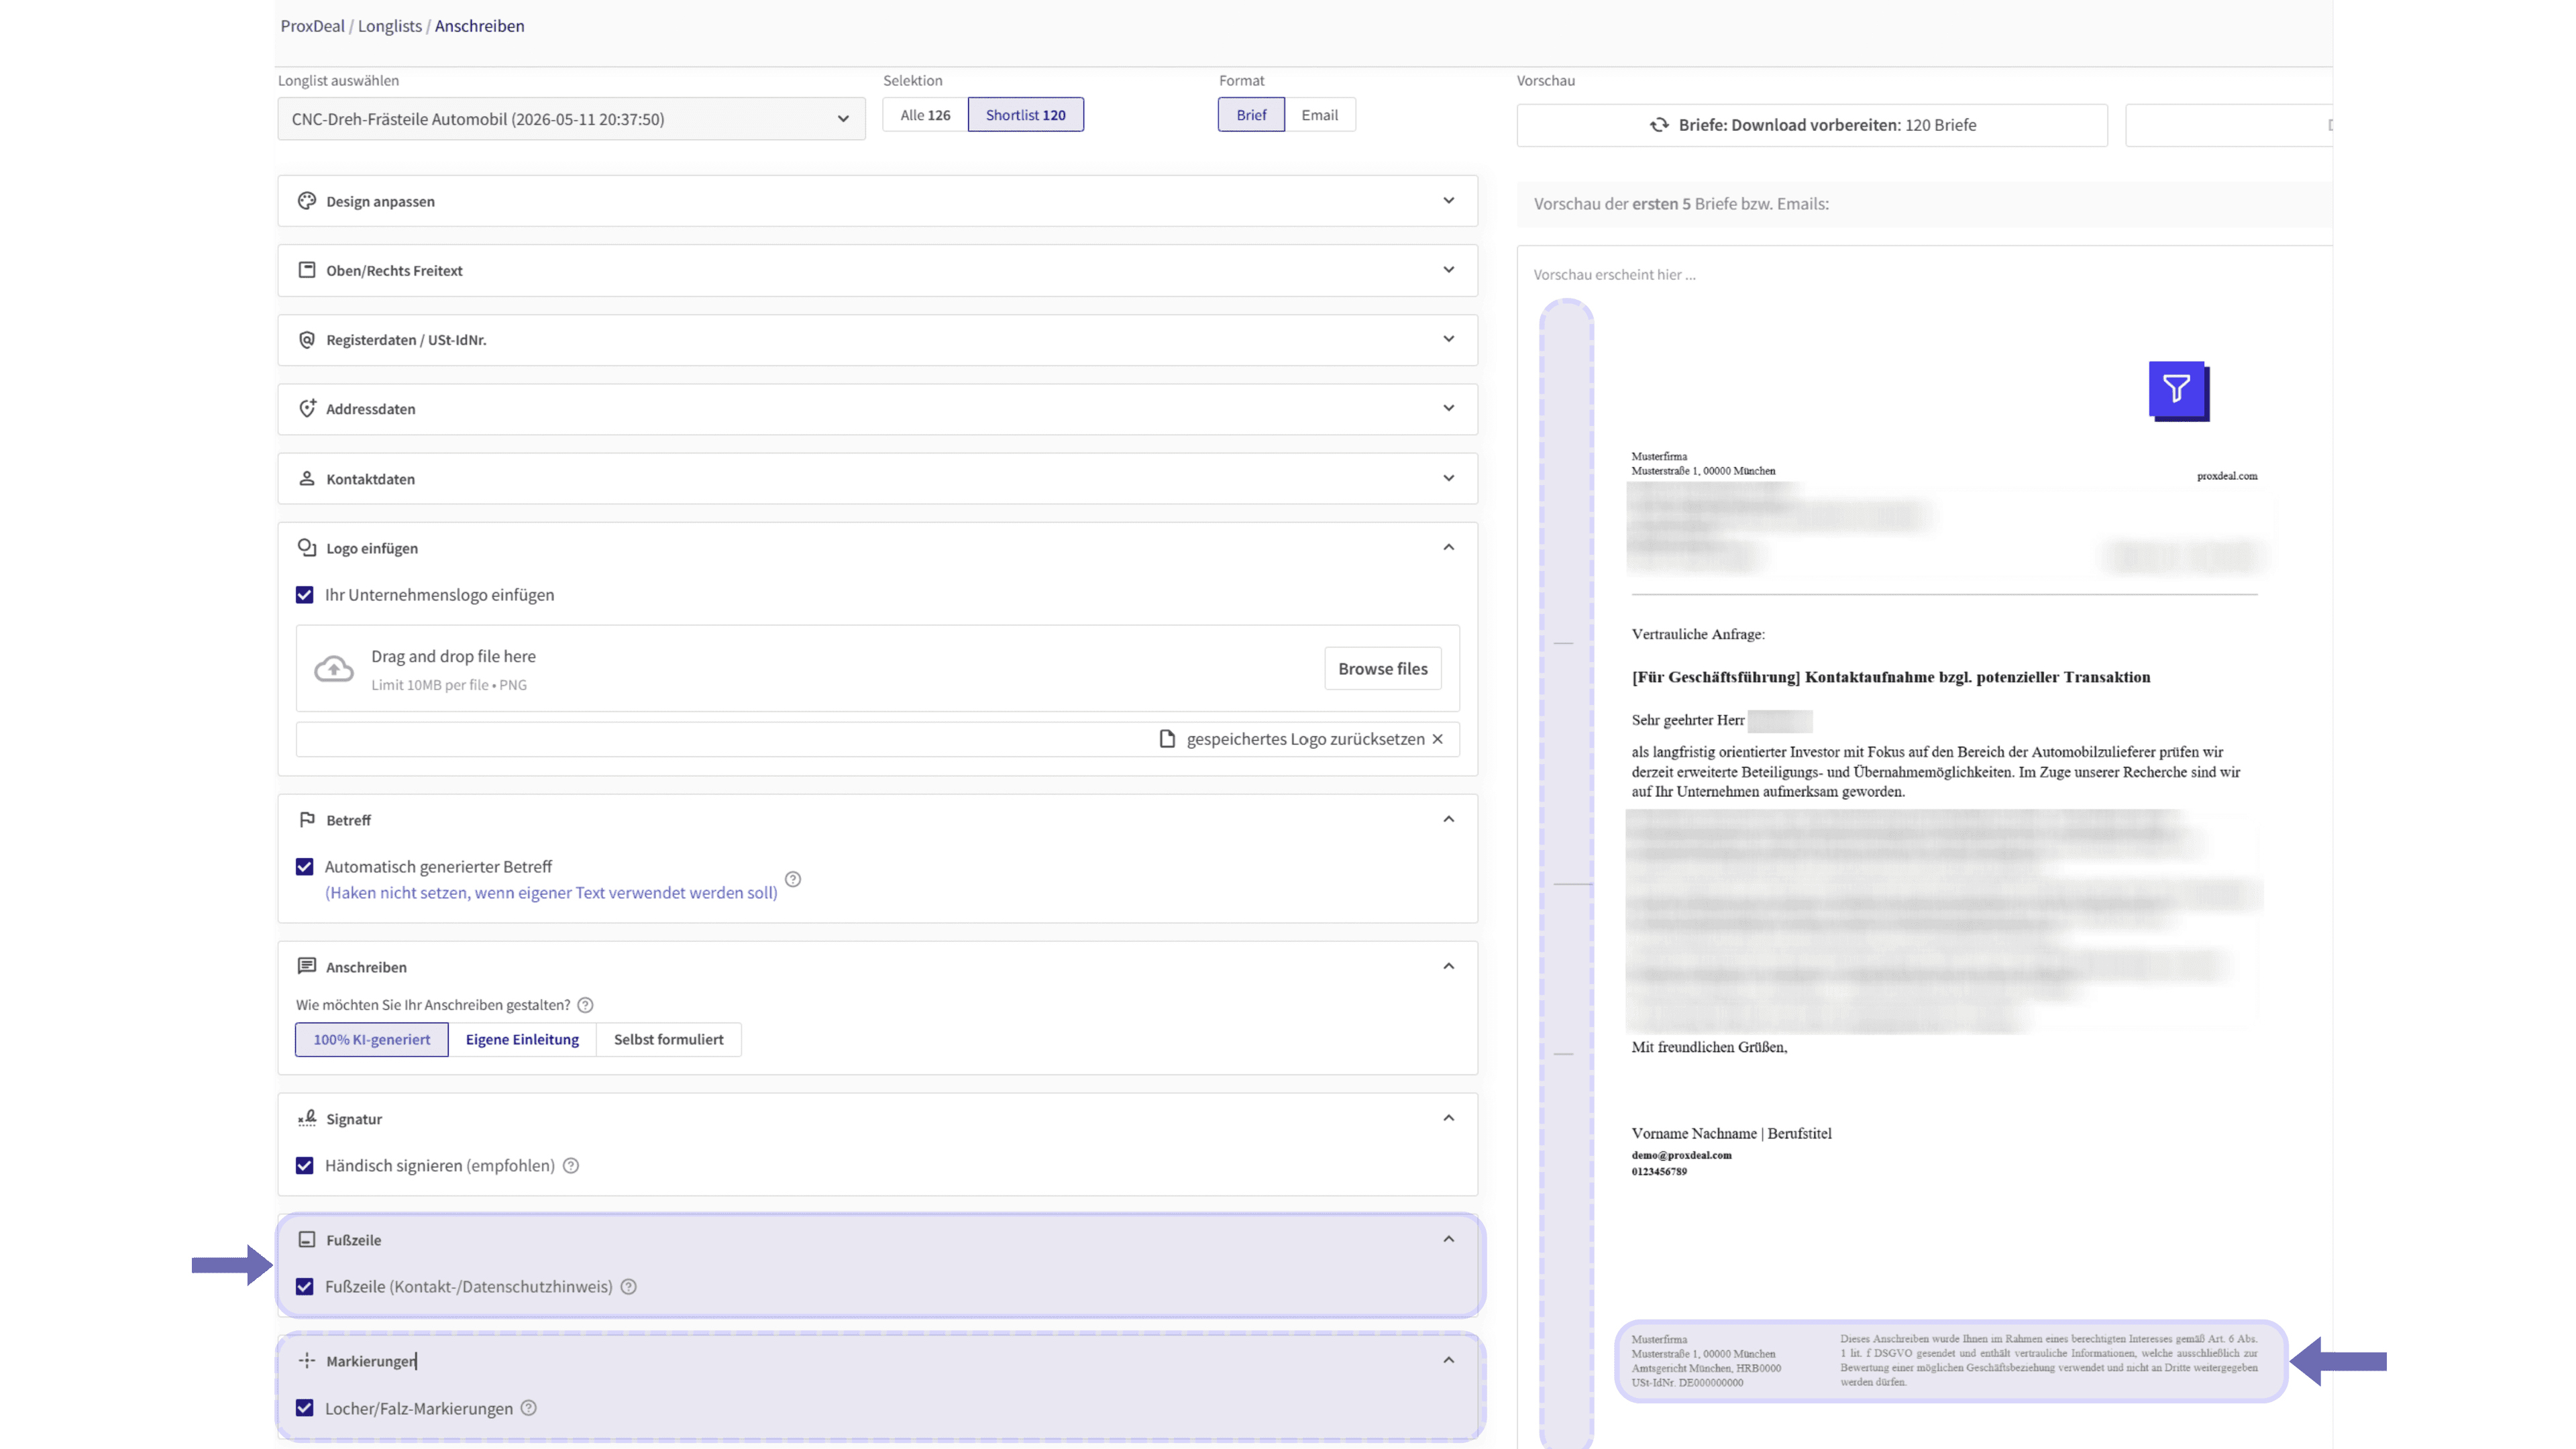
Task: Click the palette icon beside Design anpassen
Action: 307,201
